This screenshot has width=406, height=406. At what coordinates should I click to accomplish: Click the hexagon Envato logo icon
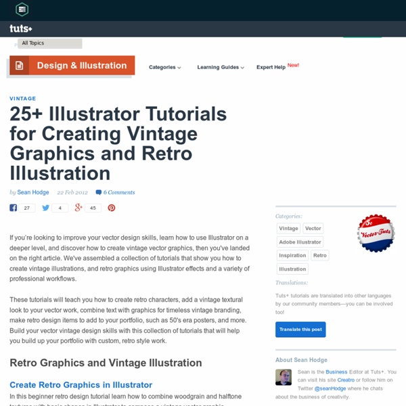22,9
